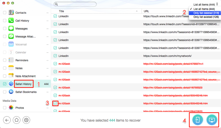Open settings with the gear button

[26, 120]
